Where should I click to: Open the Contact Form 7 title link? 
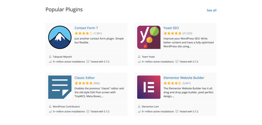click(x=86, y=28)
